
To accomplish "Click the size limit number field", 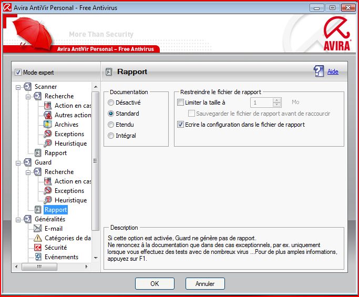I will click(x=262, y=103).
